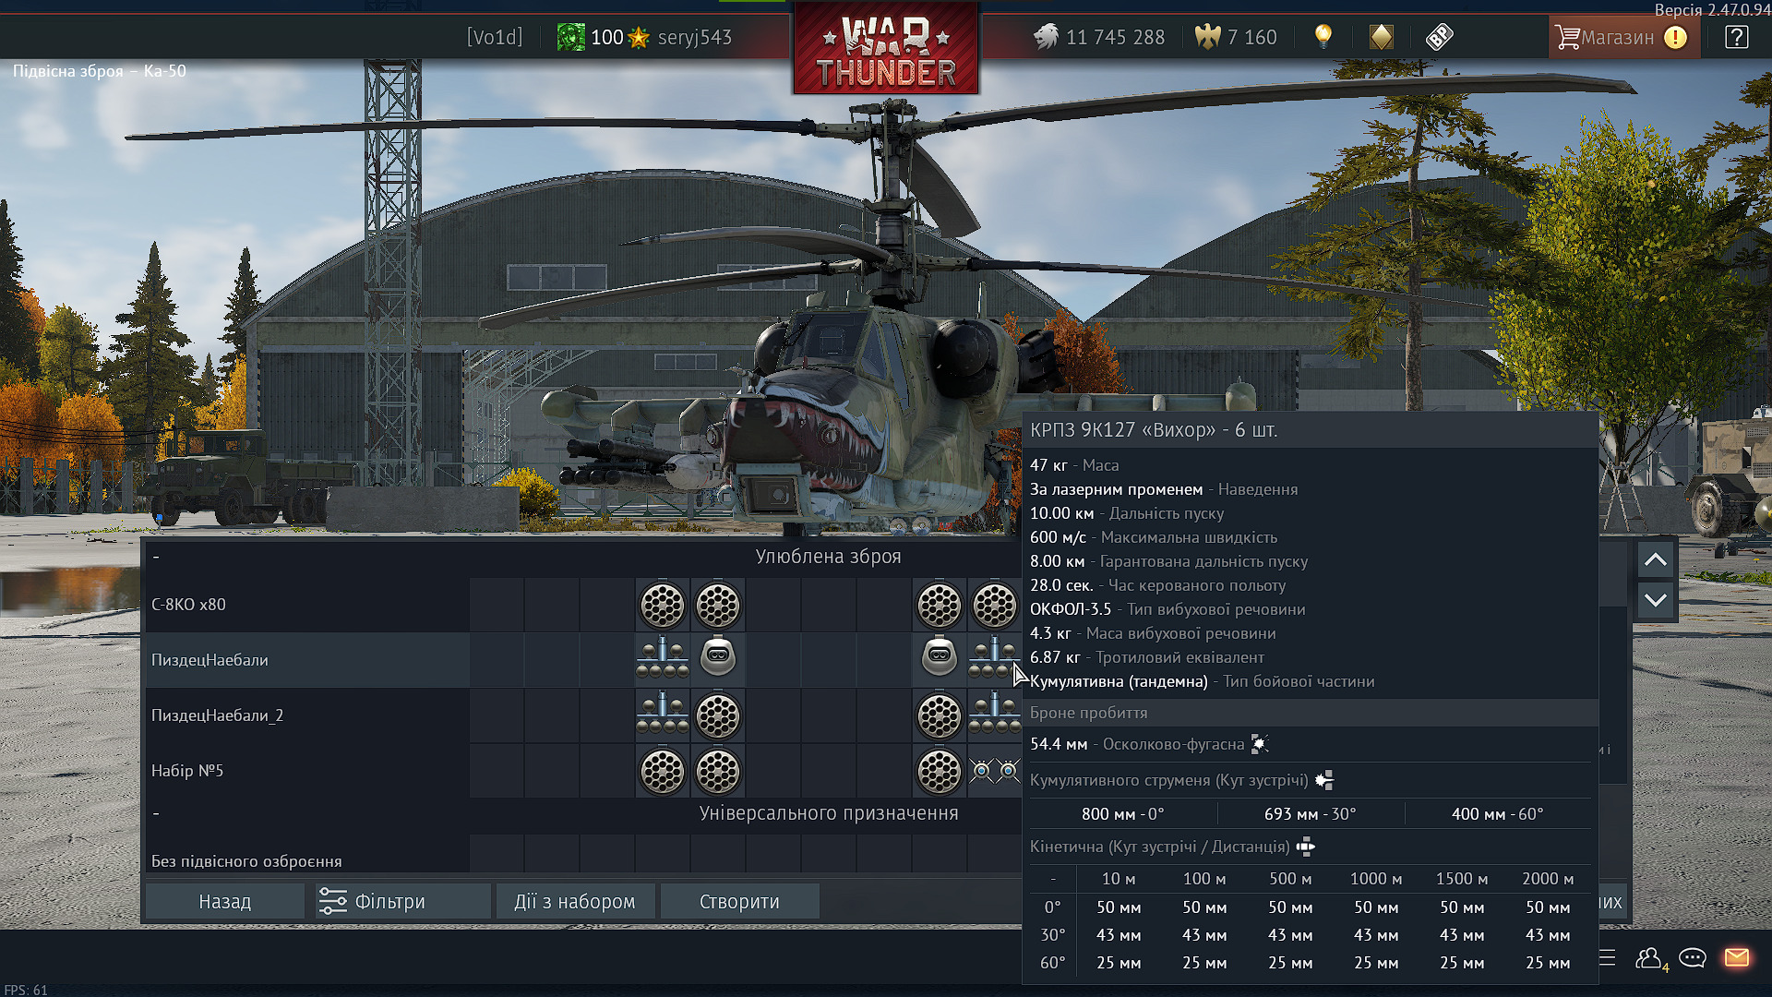Move preset up with the up chevron
Screen dimensions: 1772x997
click(x=1656, y=559)
